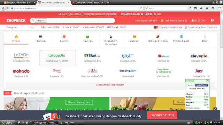Open the Pulsa Murah by Tokopedia logo

pos(163,71)
